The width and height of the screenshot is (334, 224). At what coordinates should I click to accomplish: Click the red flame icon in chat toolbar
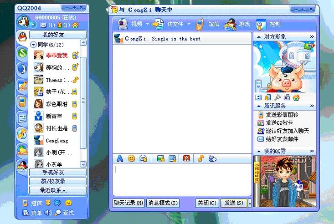187,158
